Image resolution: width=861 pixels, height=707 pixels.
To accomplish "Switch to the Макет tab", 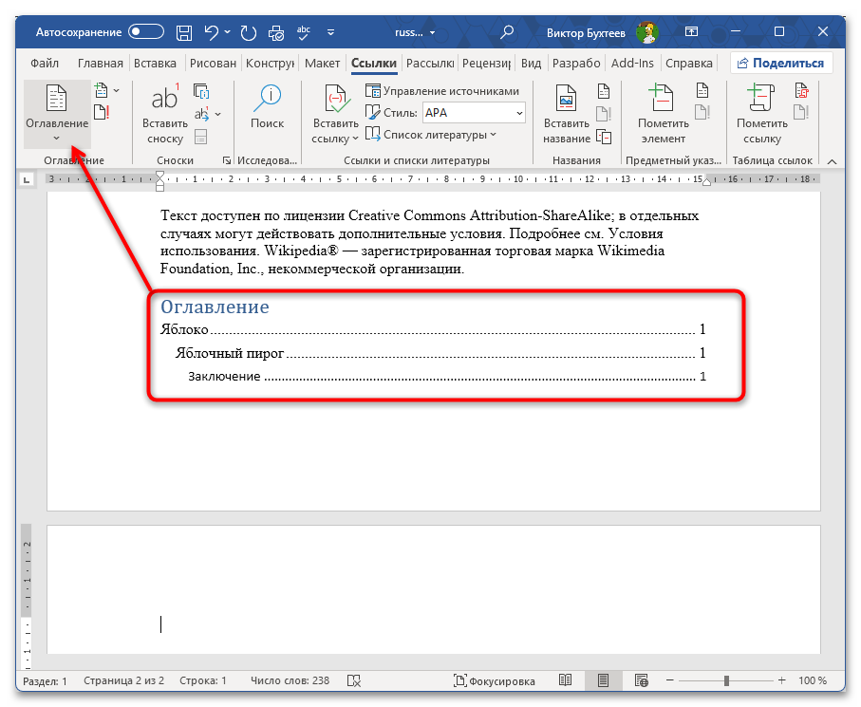I will 323,64.
